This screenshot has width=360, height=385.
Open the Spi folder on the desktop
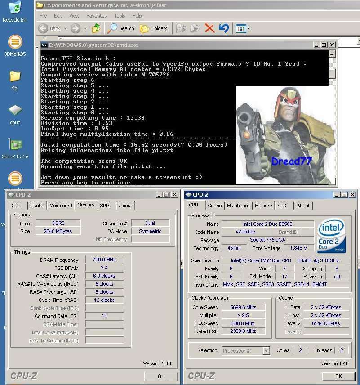(15, 81)
